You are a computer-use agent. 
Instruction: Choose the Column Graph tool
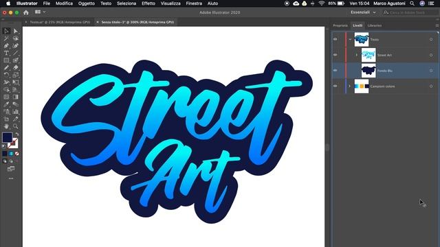click(15, 112)
